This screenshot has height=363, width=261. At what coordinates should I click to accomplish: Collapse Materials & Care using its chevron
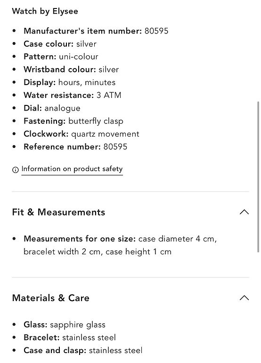pyautogui.click(x=244, y=298)
